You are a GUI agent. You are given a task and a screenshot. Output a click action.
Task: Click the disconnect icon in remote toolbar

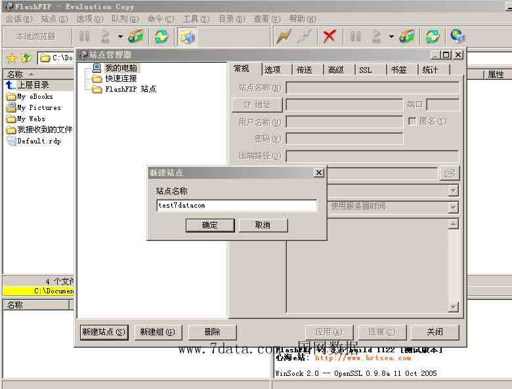[304, 36]
